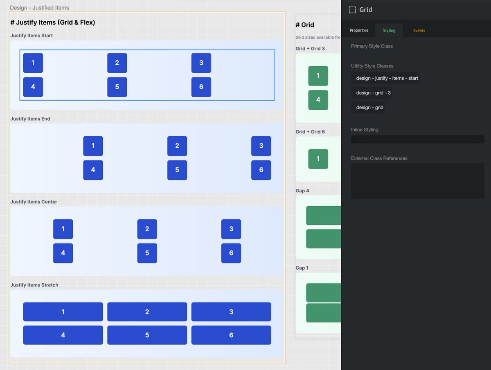
Task: Click the 'Grid' panel title text
Action: coord(366,10)
